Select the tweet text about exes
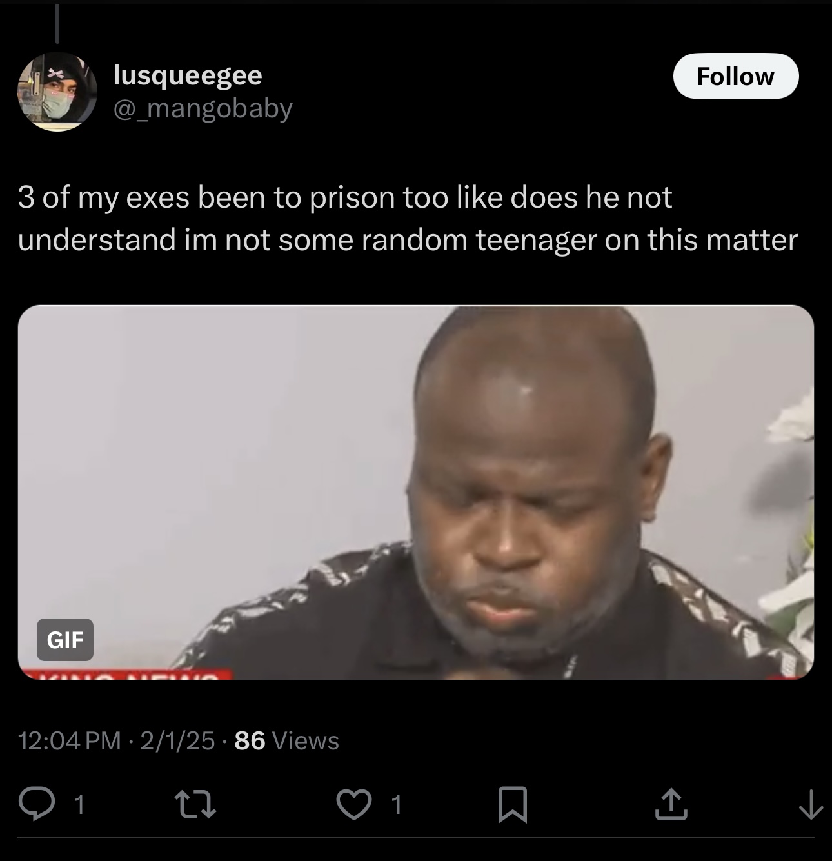The image size is (832, 861). [408, 218]
